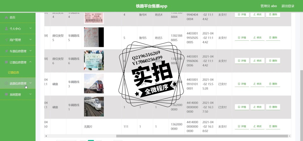The image size is (303, 141).
Task: Click the 订票信息管理 sidebar icon
Action: pyautogui.click(x=6, y=62)
